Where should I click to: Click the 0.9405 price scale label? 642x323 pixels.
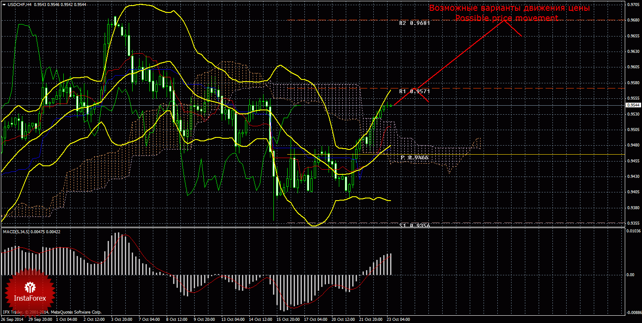(633, 192)
